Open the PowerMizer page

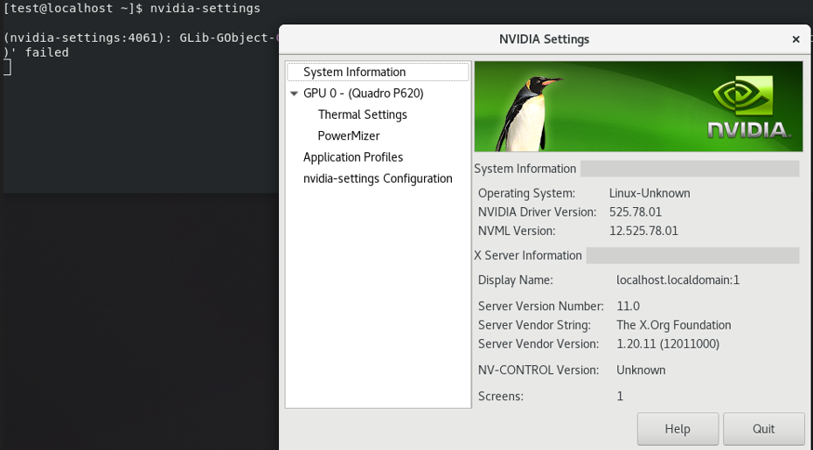tap(349, 135)
